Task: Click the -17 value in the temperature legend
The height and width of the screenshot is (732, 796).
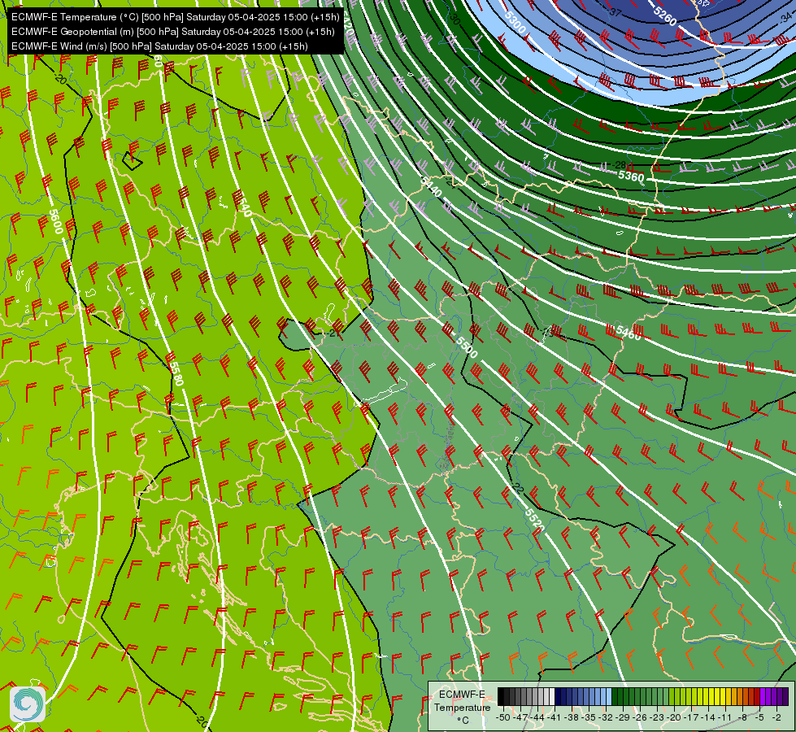Action: (691, 717)
